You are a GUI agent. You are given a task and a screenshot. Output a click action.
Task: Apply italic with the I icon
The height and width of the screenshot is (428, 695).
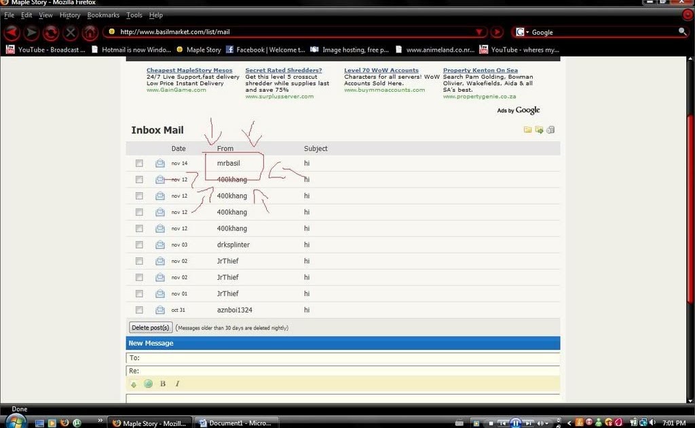click(x=177, y=384)
